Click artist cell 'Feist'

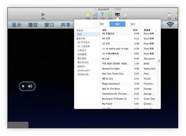(146, 74)
